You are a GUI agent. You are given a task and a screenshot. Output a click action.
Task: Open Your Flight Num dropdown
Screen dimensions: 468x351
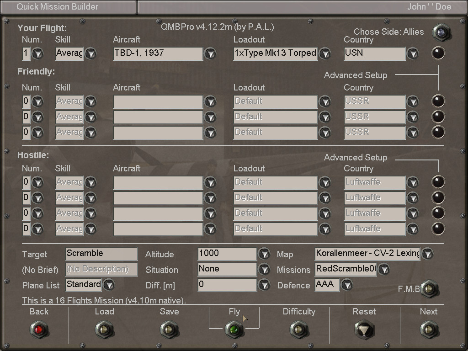click(x=37, y=53)
